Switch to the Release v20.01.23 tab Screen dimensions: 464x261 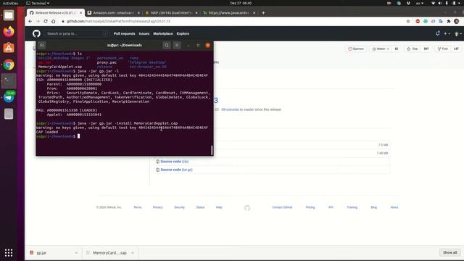[x=56, y=13]
